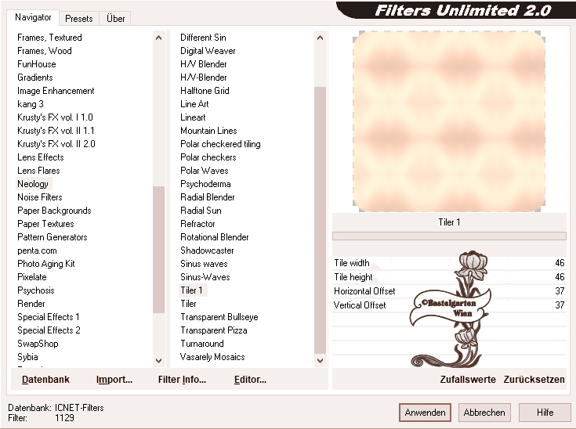The image size is (576, 429).
Task: Select the Psychosis category
Action: [x=36, y=290]
